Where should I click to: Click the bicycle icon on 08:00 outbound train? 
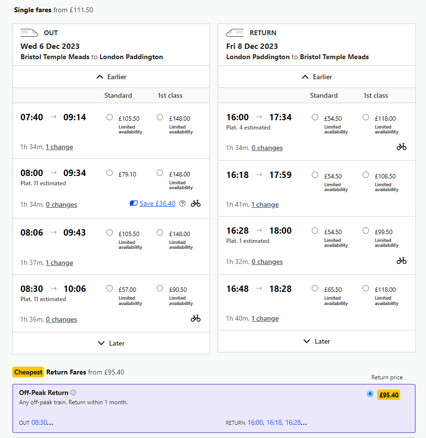196,203
